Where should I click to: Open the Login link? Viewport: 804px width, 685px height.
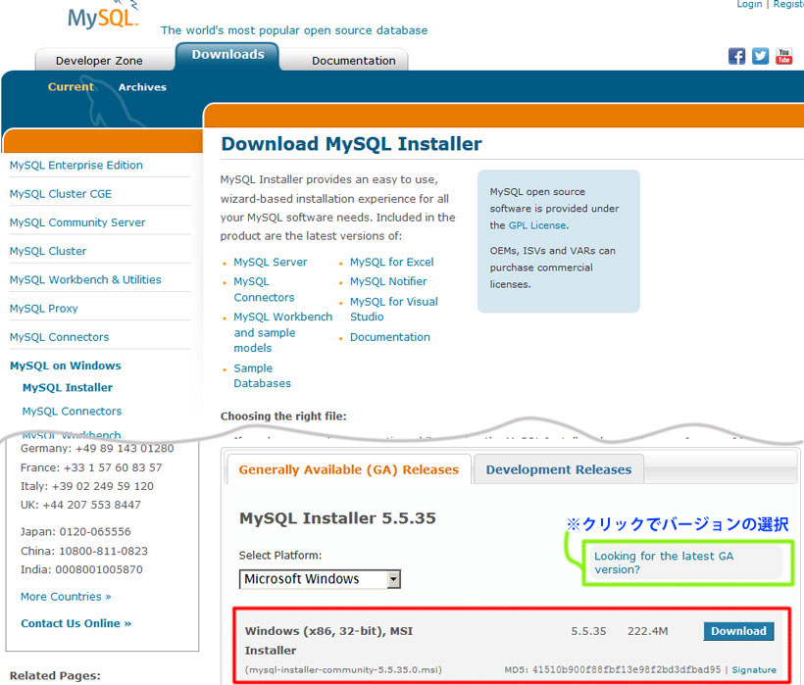[749, 4]
